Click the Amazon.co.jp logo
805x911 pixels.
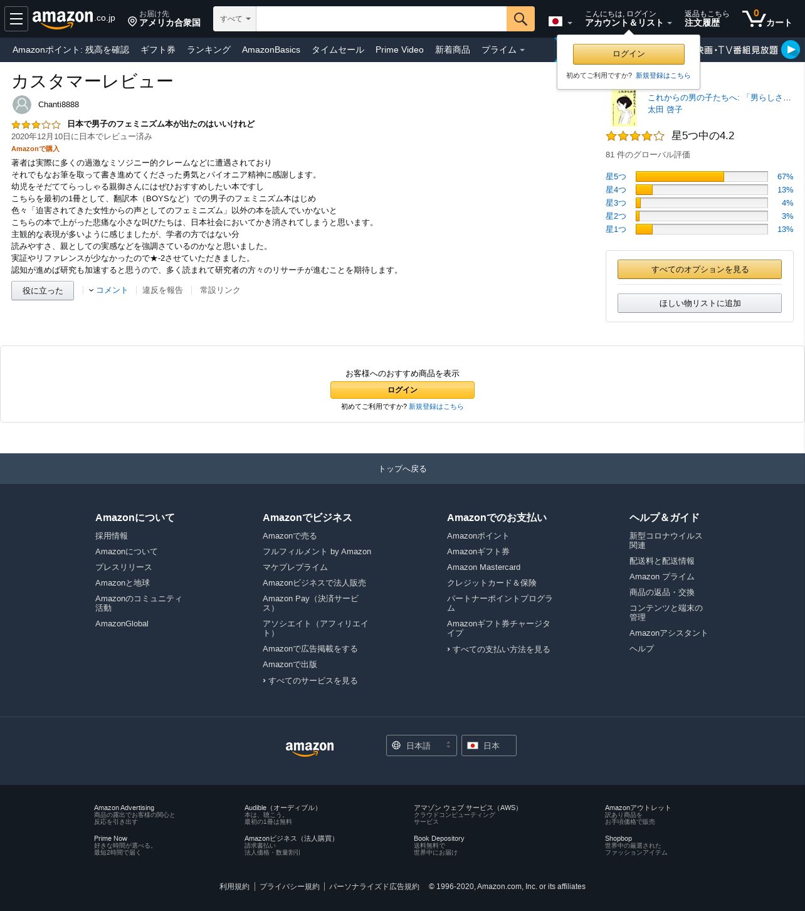73,19
